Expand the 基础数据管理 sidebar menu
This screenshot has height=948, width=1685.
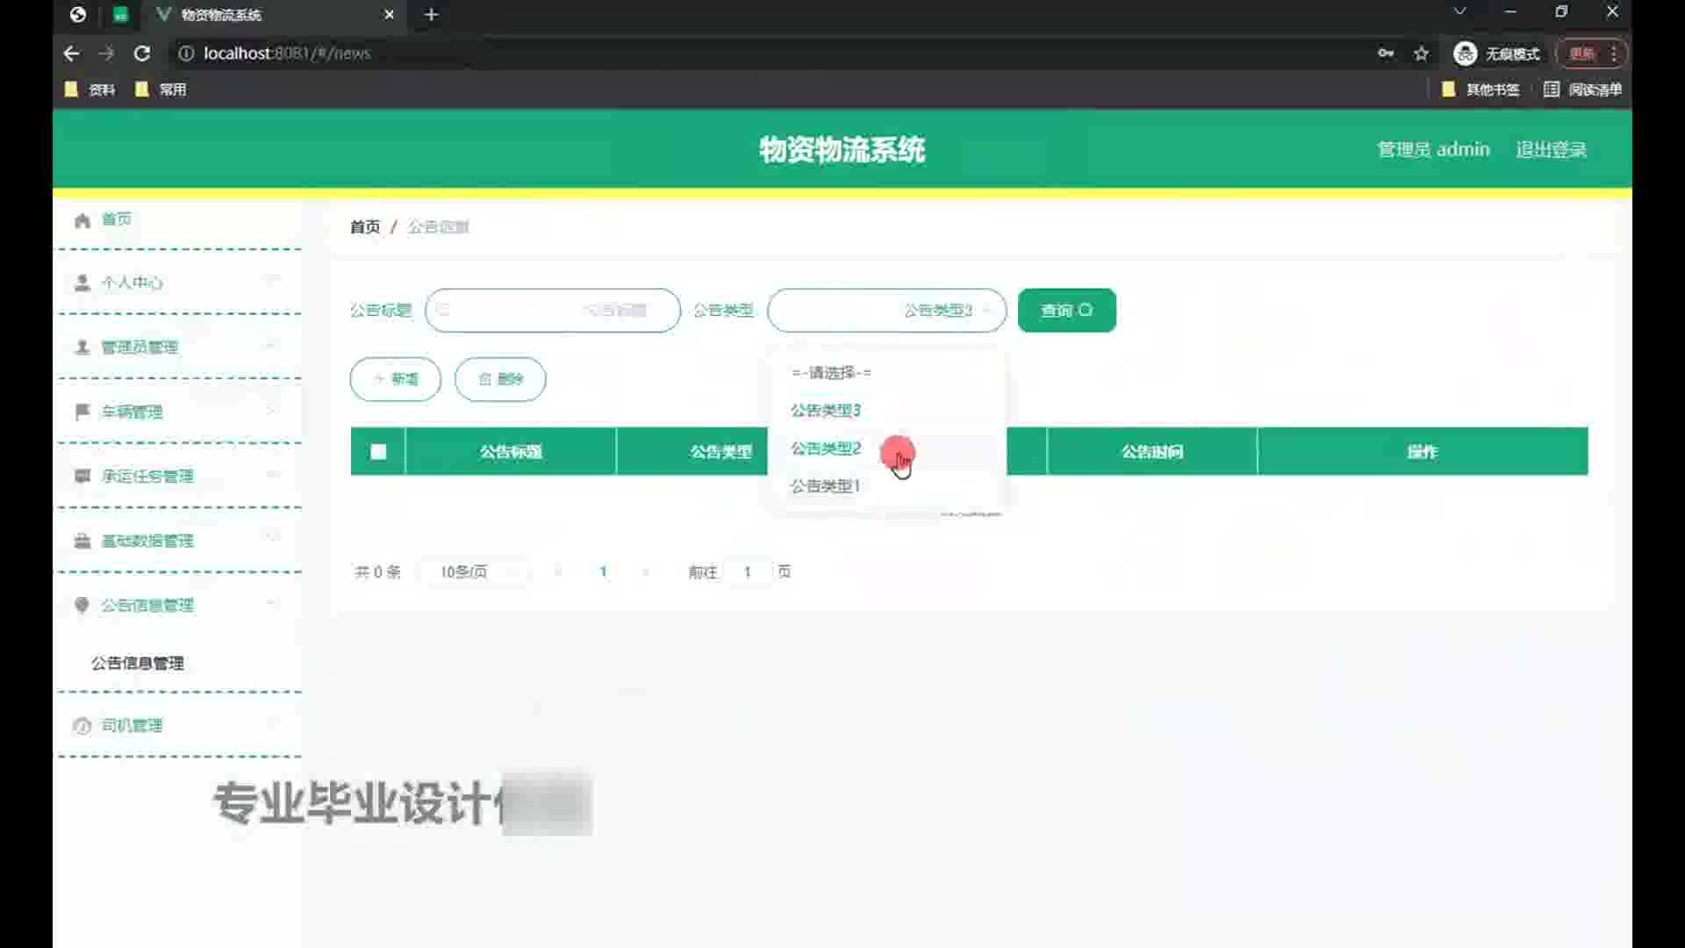pyautogui.click(x=179, y=541)
